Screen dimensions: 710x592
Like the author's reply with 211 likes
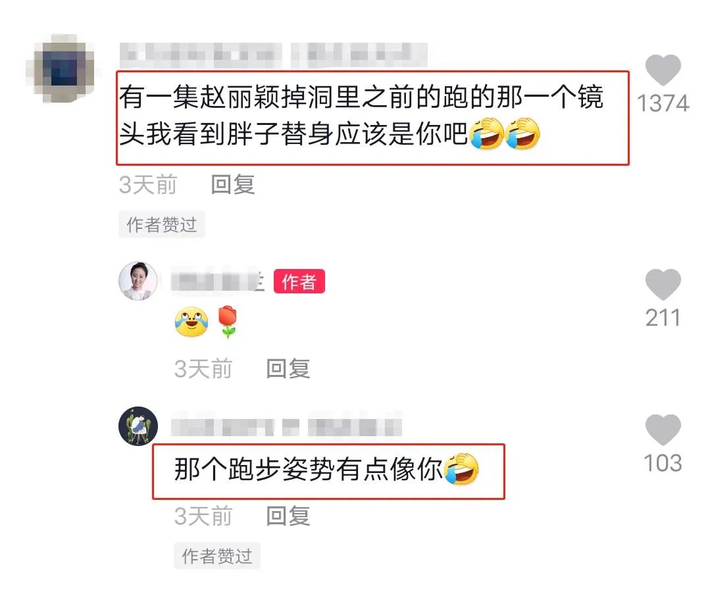663,284
